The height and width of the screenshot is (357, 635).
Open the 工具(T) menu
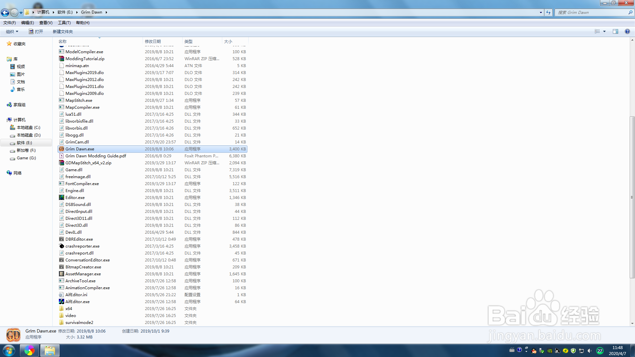[64, 23]
